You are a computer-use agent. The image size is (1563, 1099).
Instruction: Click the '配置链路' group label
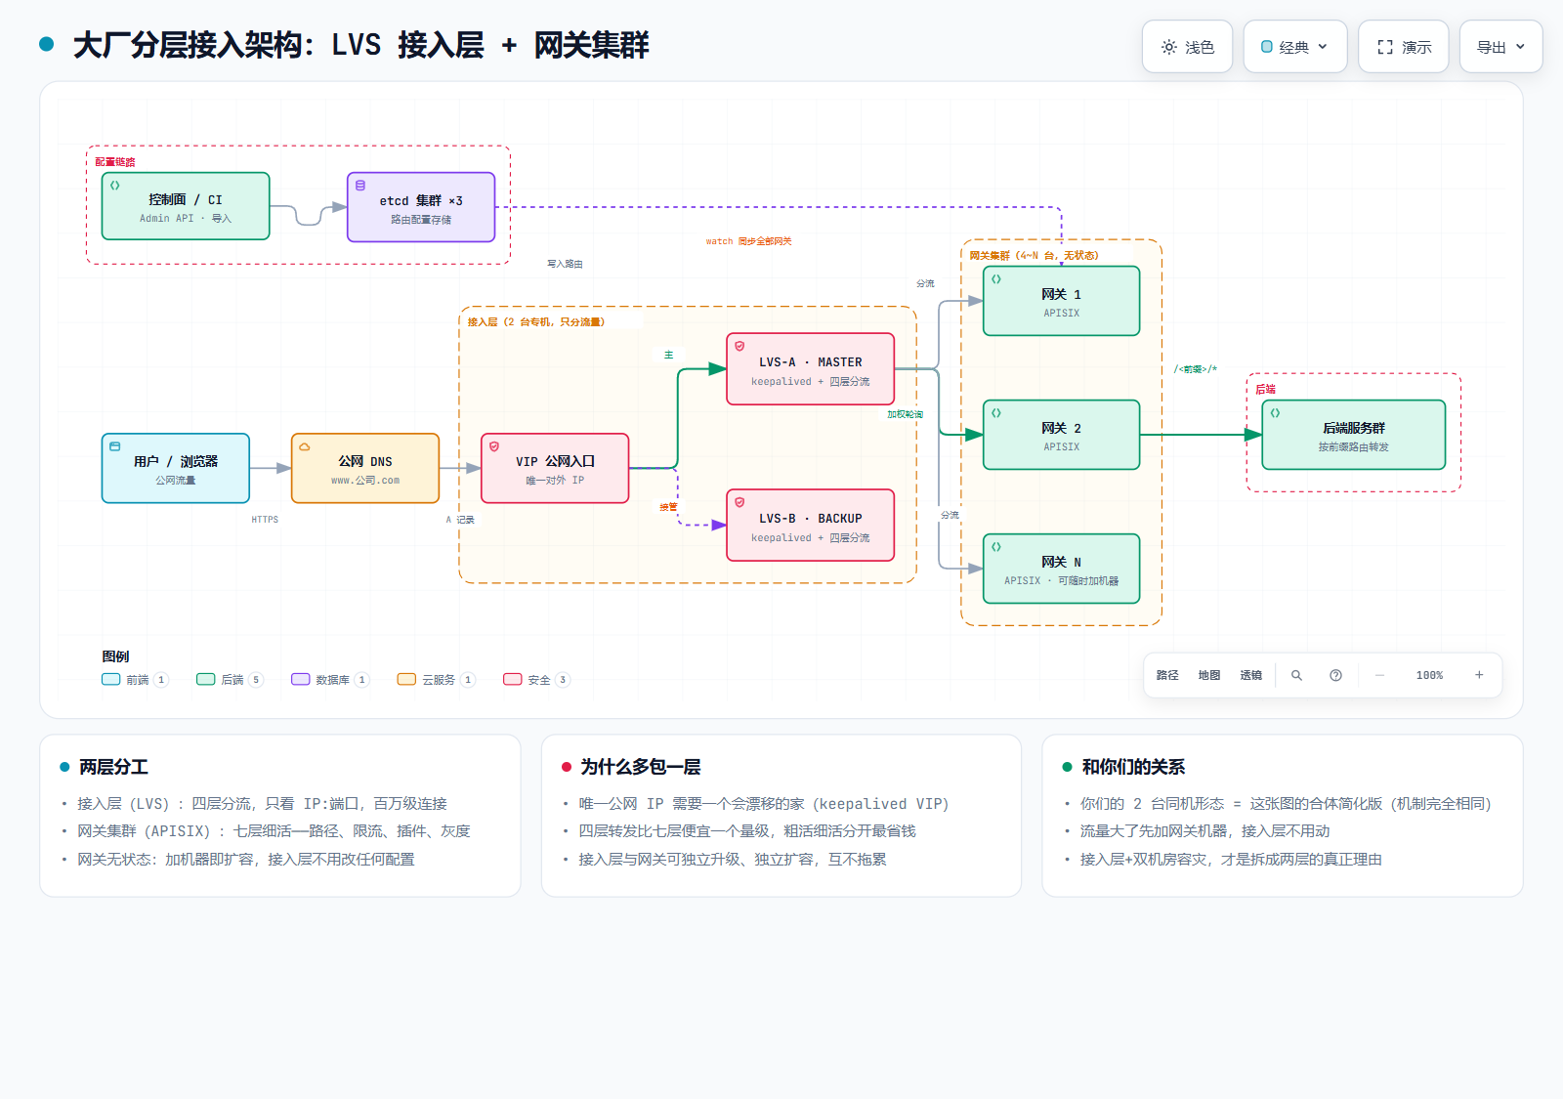coord(115,162)
